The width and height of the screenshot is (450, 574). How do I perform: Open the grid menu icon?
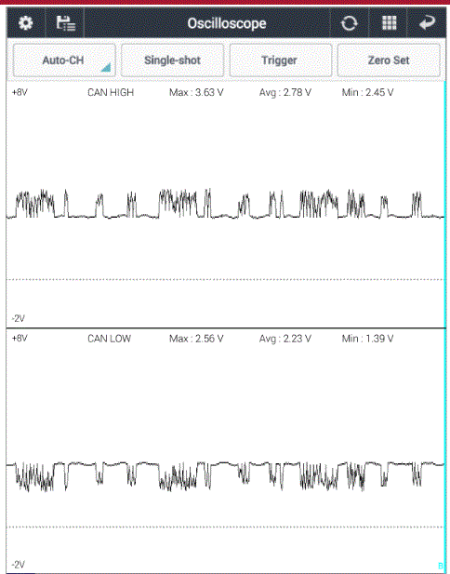pyautogui.click(x=389, y=23)
